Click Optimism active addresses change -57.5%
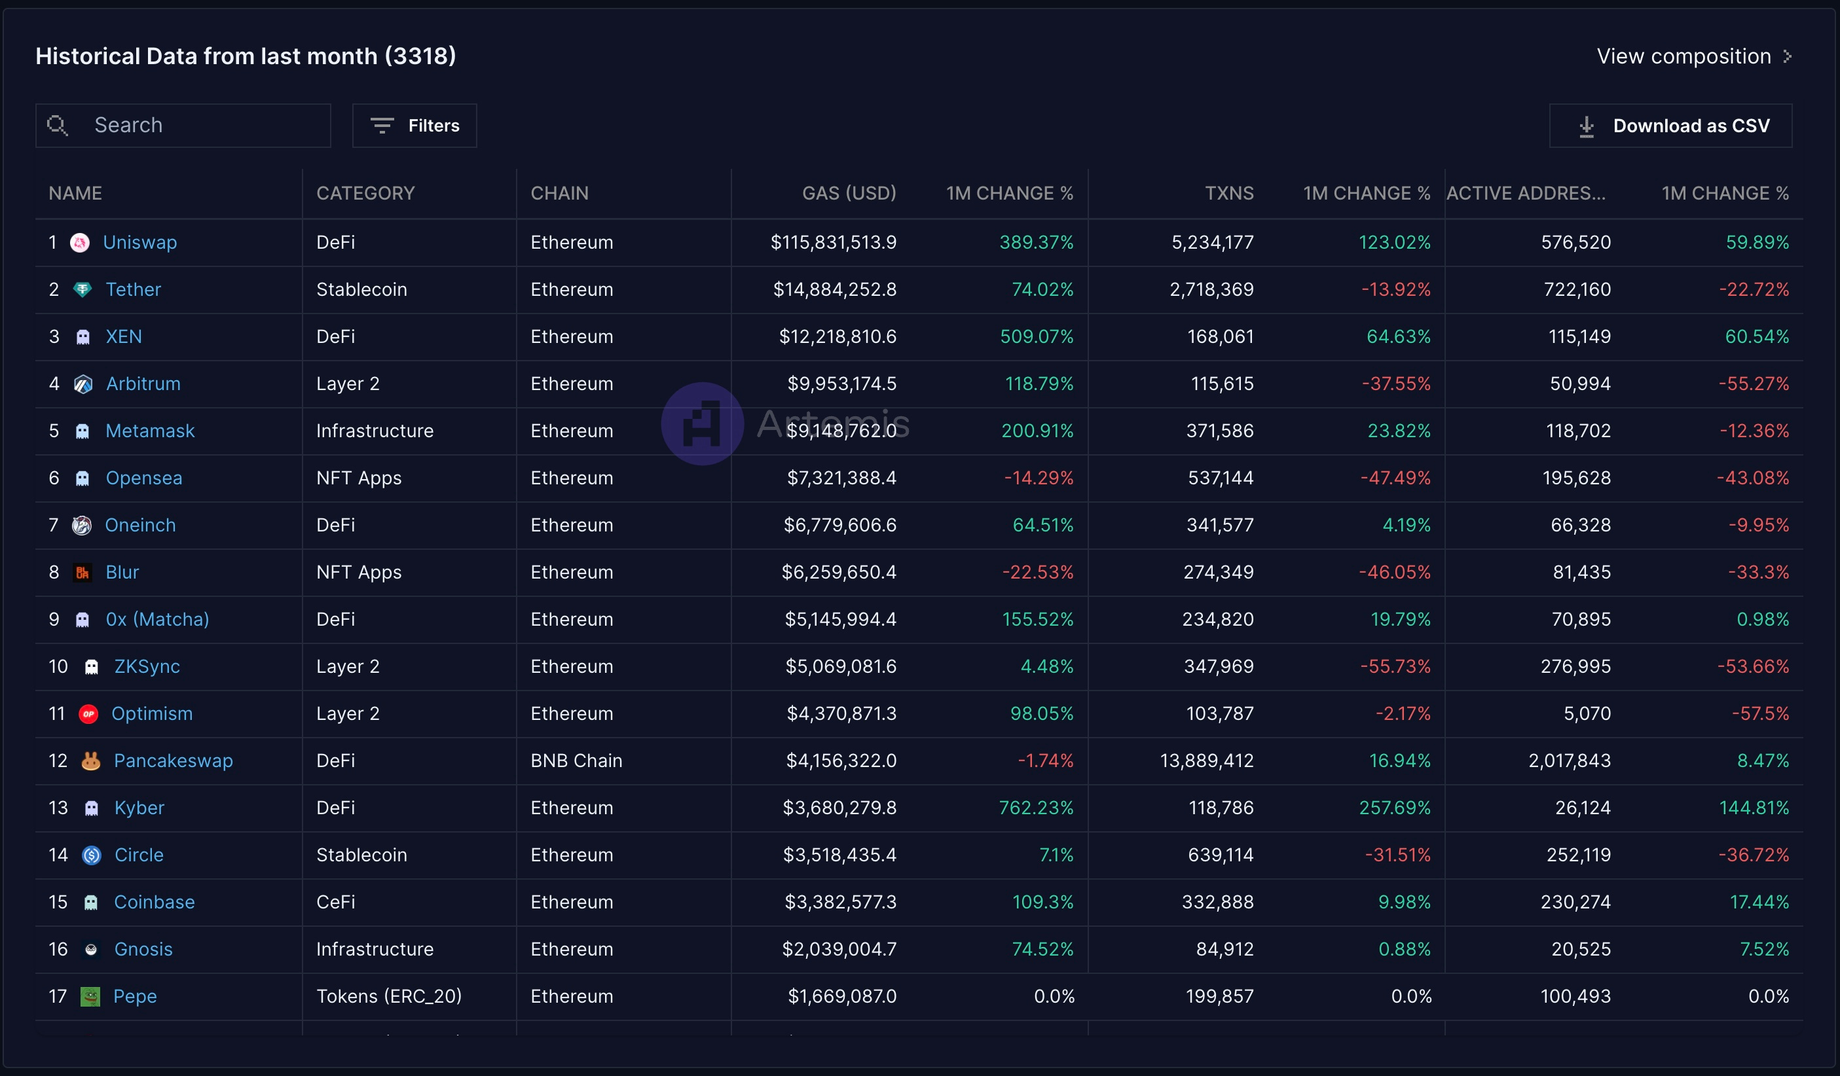Viewport: 1840px width, 1076px height. click(x=1760, y=714)
